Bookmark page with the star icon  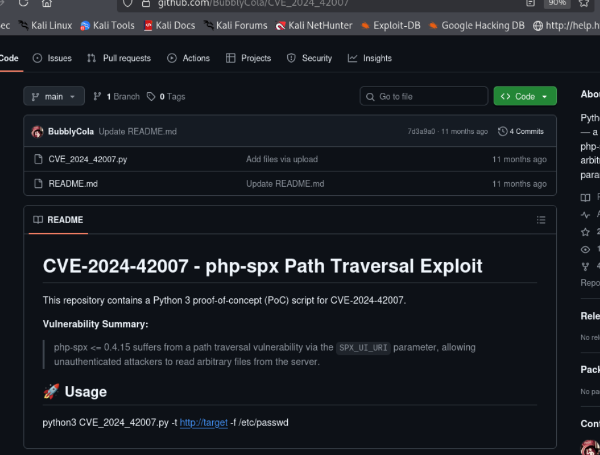pos(584,3)
